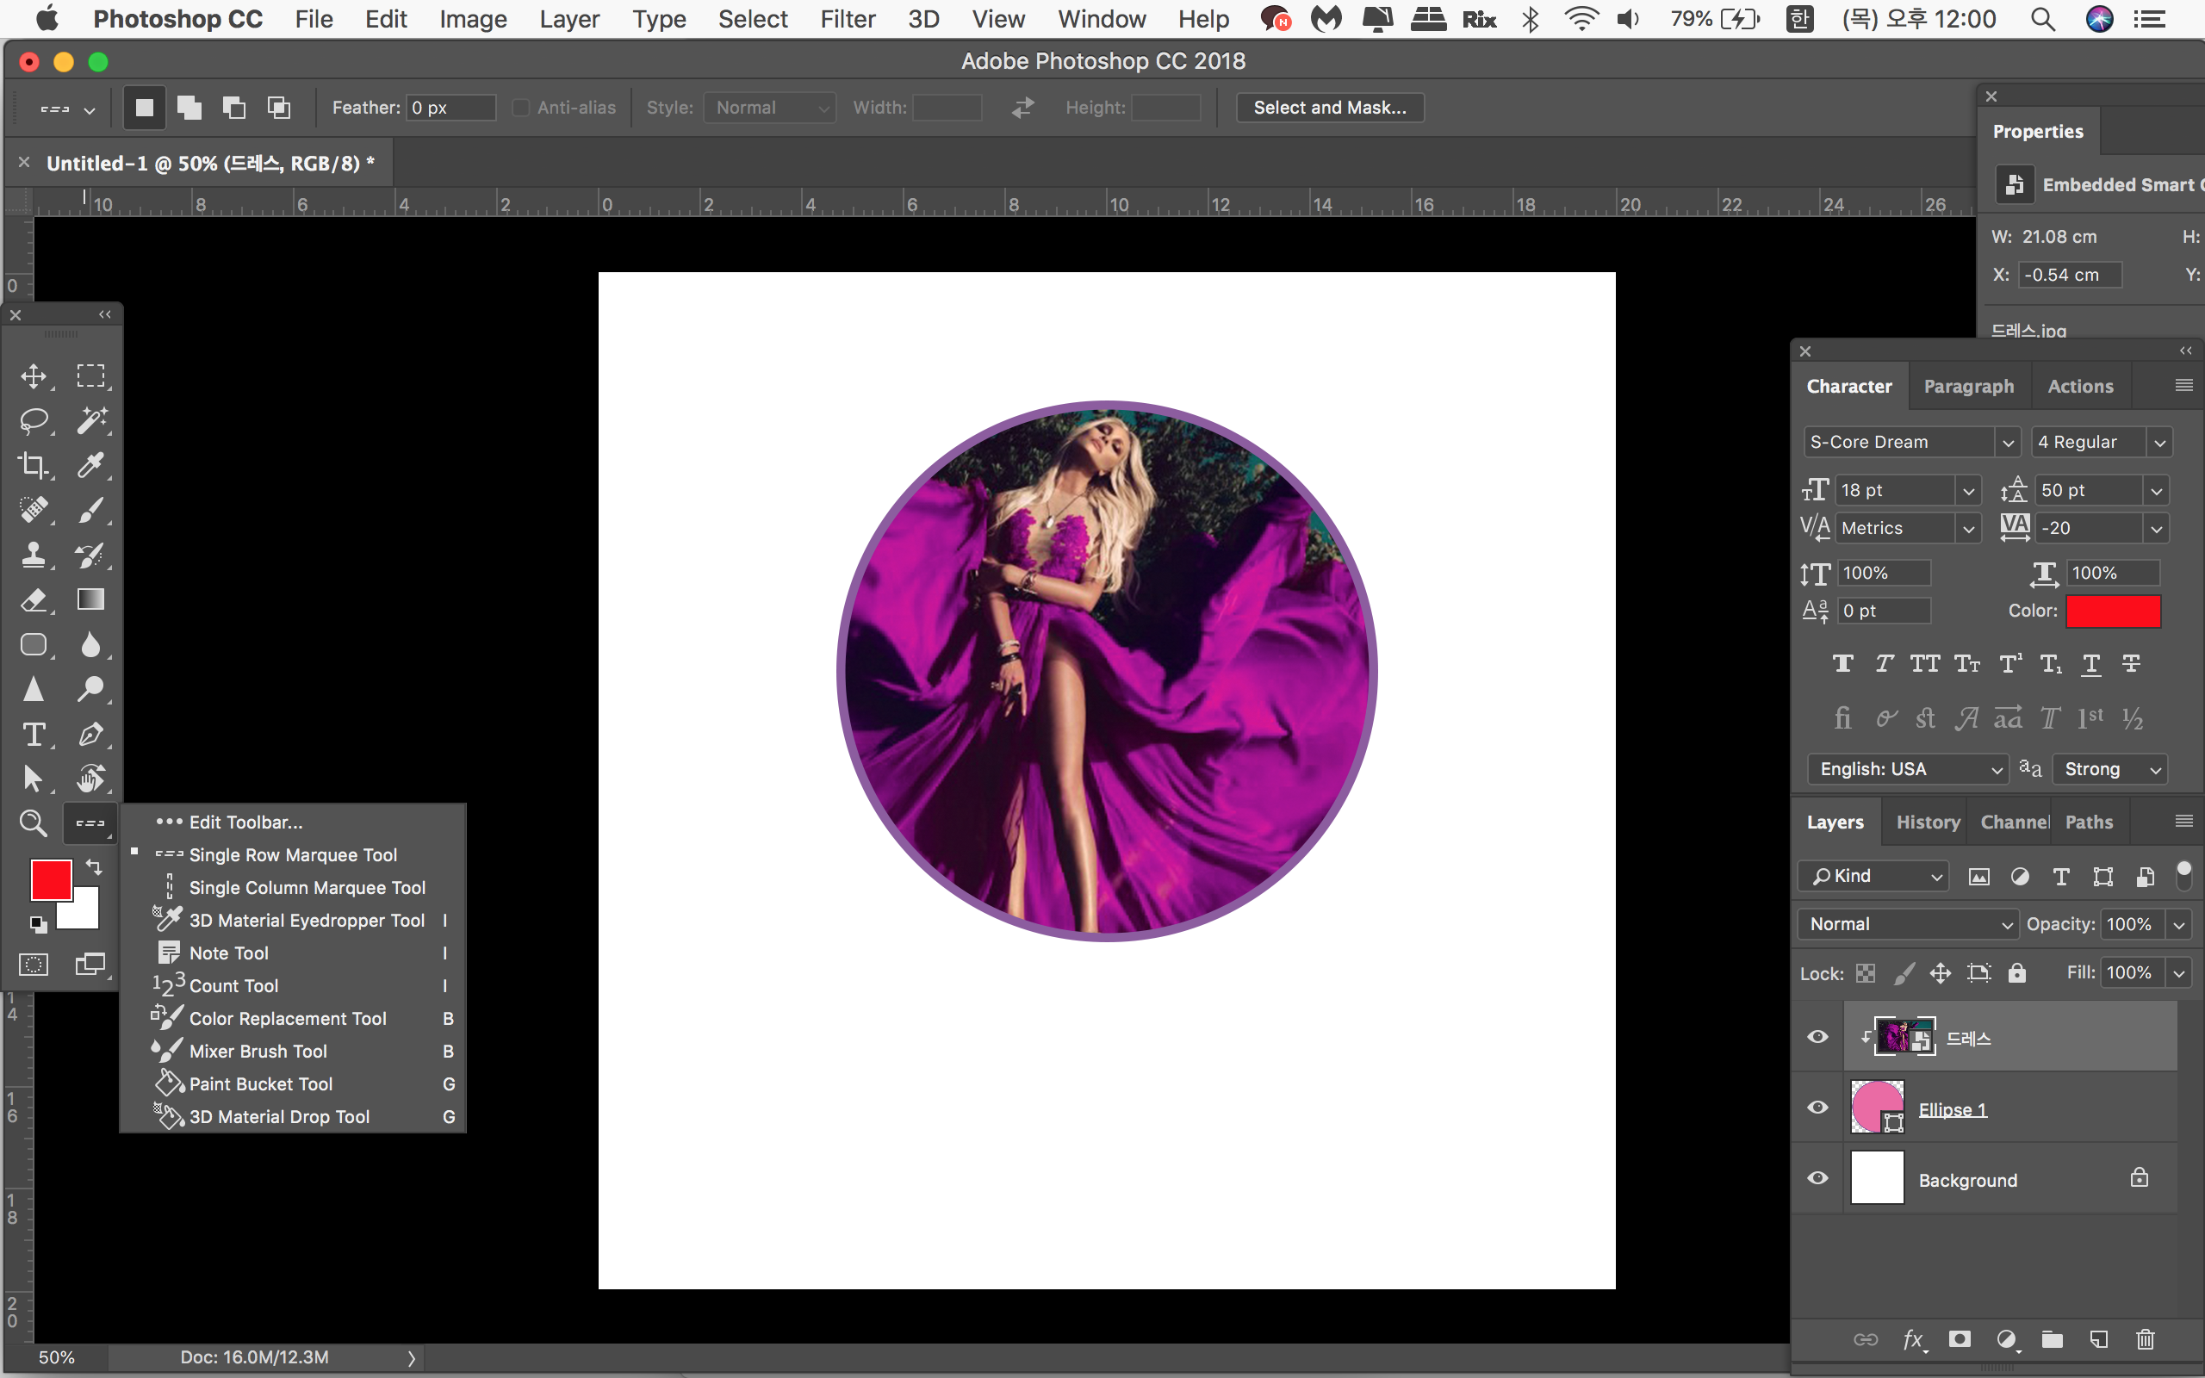2205x1378 pixels.
Task: Hide the Background layer
Action: click(x=1817, y=1177)
